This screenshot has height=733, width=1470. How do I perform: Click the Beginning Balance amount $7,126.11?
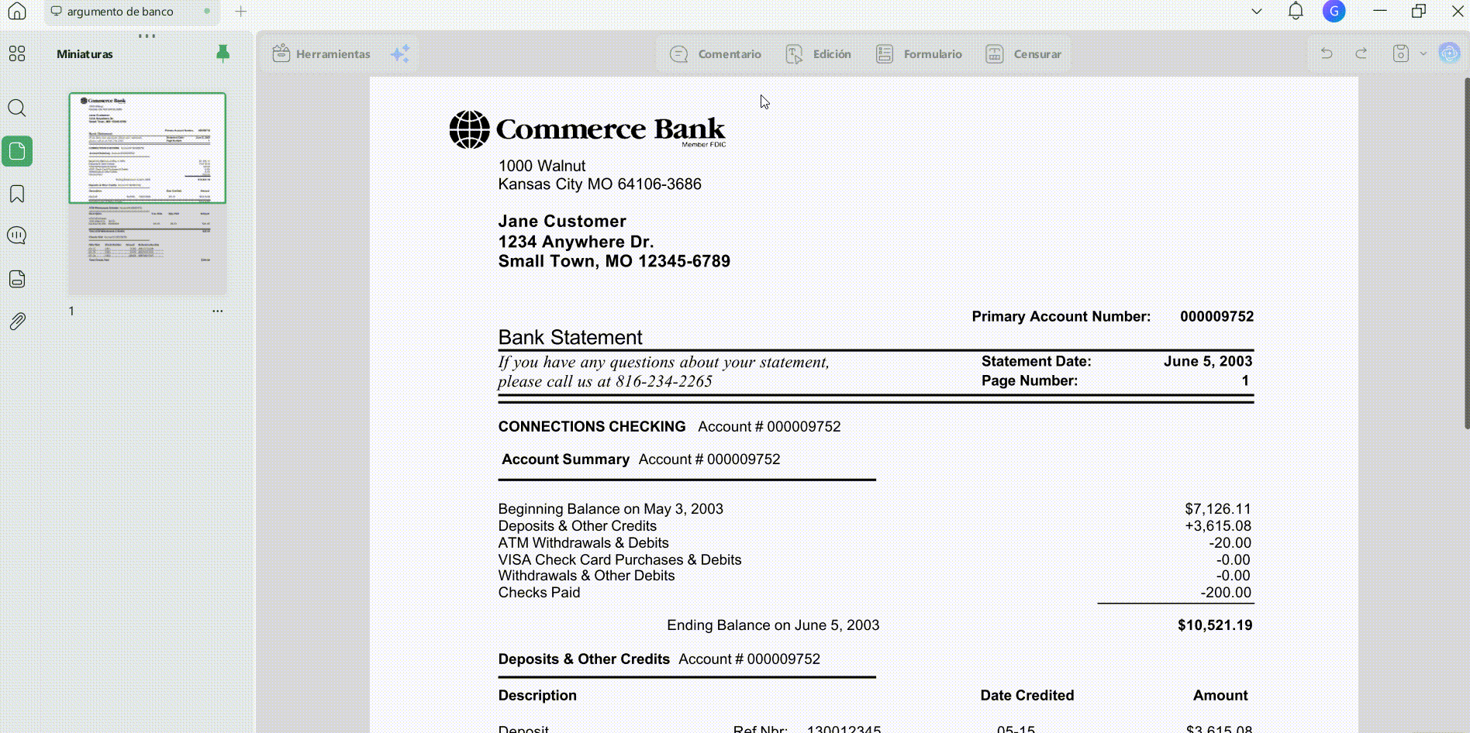pyautogui.click(x=1217, y=509)
